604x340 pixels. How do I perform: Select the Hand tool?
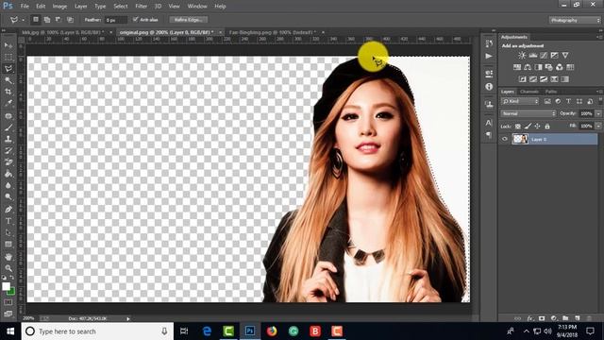8,256
